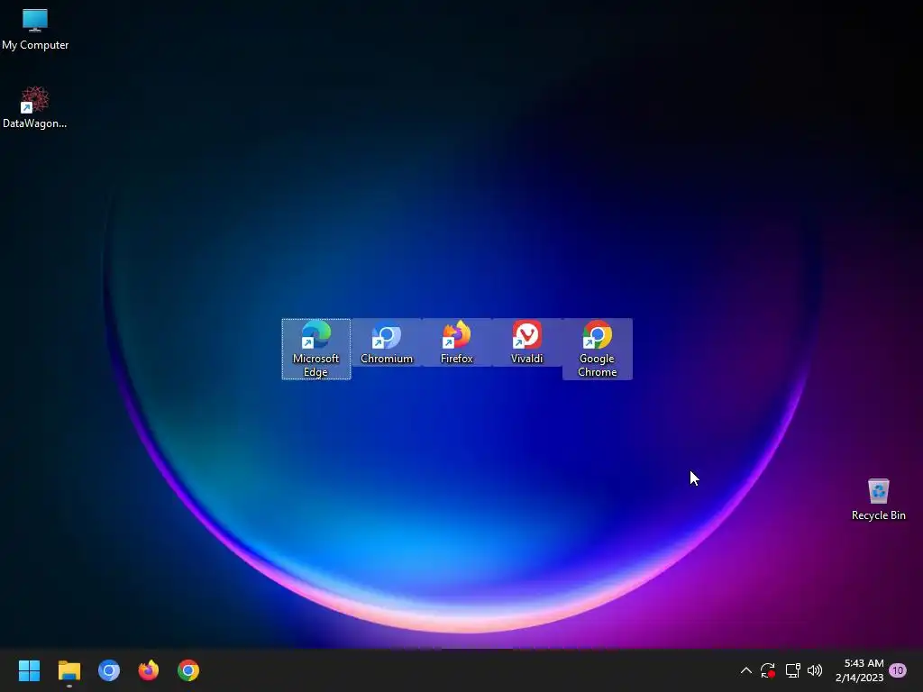Select the DataWagon shortcut icon
Screen dimensions: 923x692
35,108
